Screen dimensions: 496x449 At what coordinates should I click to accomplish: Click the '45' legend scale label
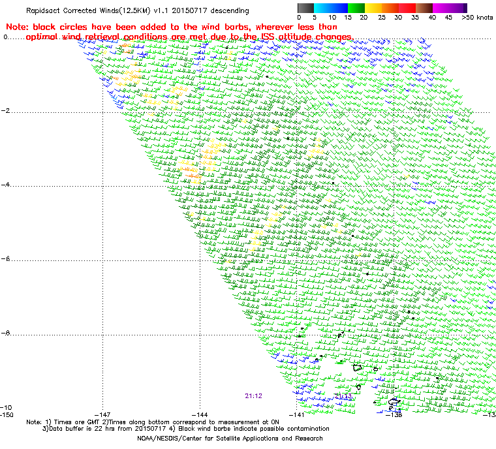click(448, 18)
